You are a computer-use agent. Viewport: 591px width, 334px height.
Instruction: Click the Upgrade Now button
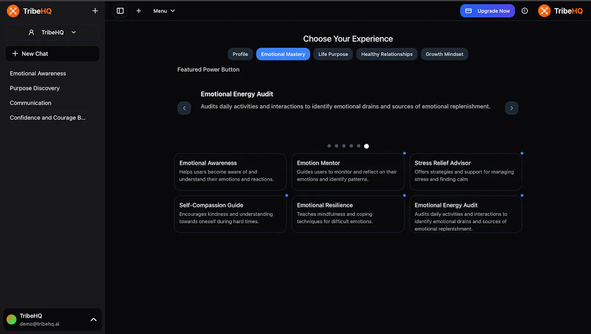(488, 11)
